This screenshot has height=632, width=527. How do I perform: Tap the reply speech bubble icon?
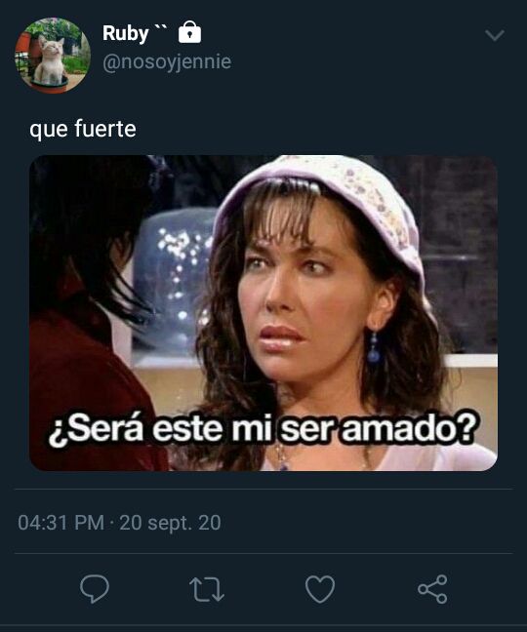[x=95, y=589]
